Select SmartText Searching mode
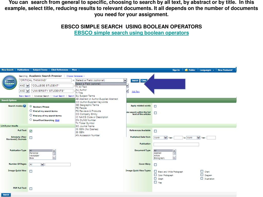Image resolution: width=263 pixels, height=197 pixels. (31, 120)
